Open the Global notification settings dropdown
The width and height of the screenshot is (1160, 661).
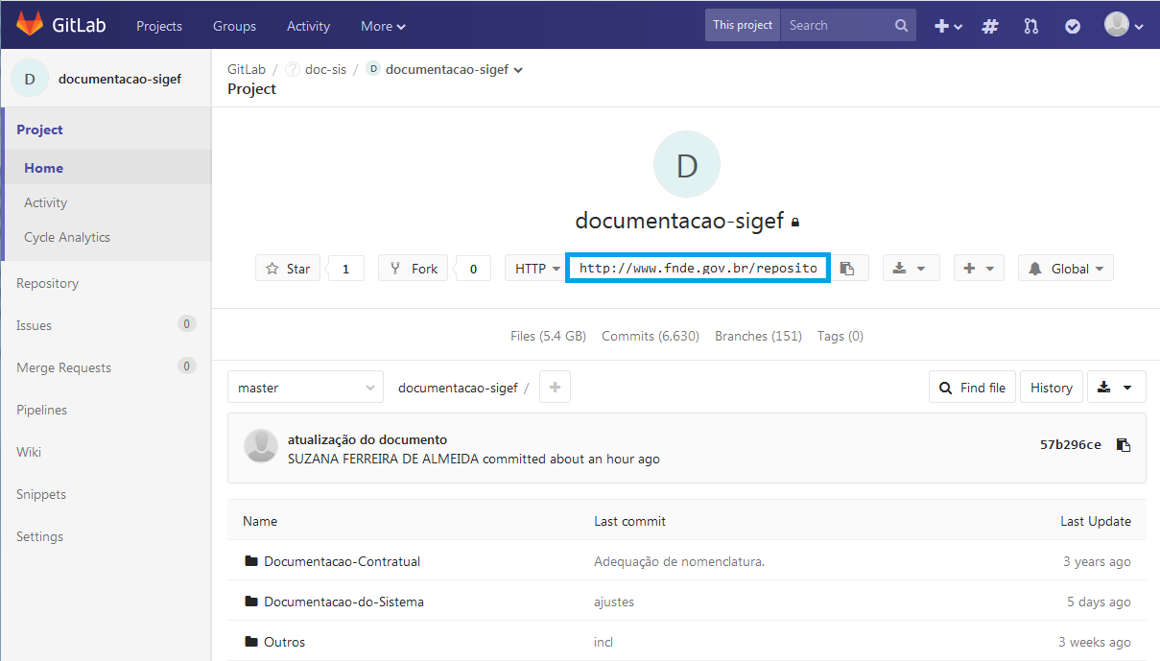pos(1065,268)
